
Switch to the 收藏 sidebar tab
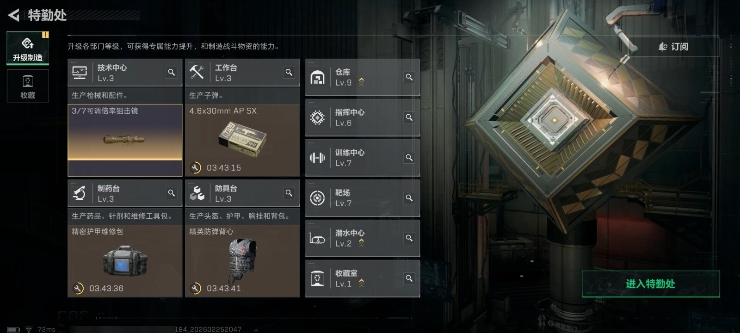click(28, 86)
